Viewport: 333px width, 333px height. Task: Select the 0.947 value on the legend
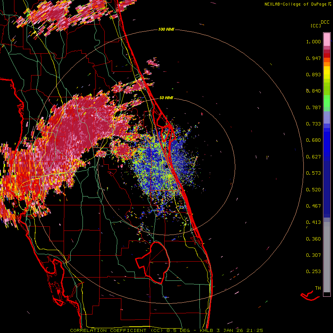[x=313, y=58]
